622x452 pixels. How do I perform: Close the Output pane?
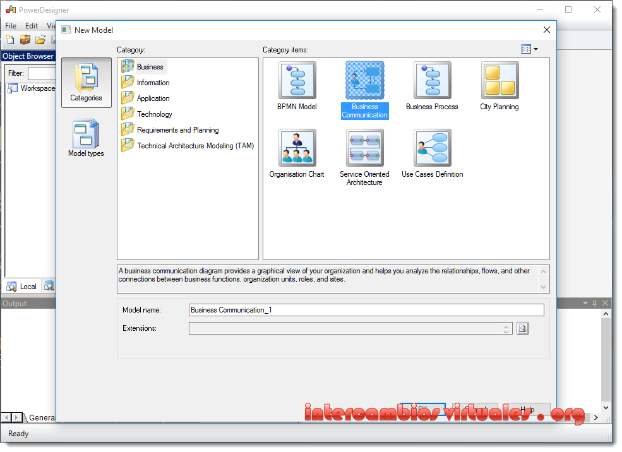[x=605, y=303]
